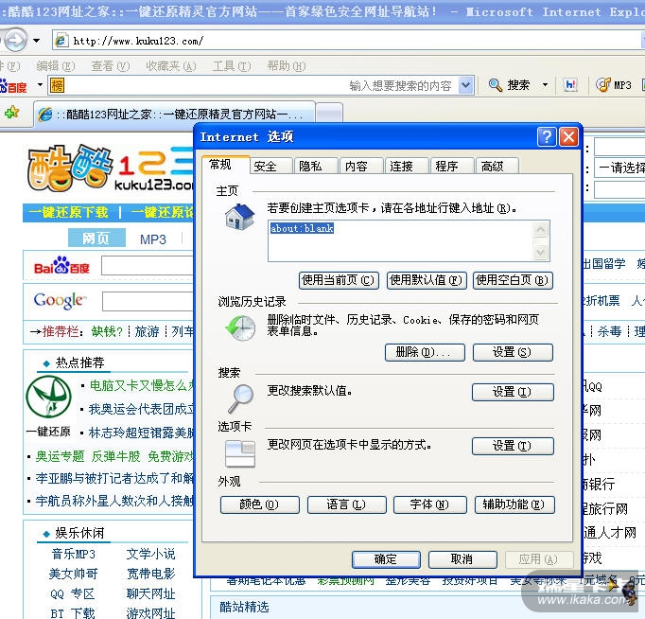This screenshot has height=619, width=645.
Task: Open the 宽带电影 link
Action: click(x=151, y=574)
